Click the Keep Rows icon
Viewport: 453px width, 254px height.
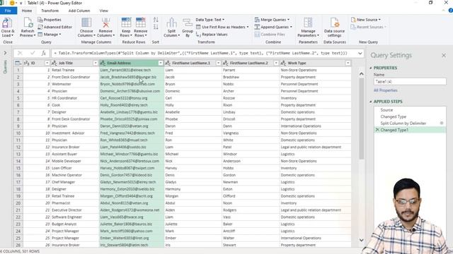(126, 23)
